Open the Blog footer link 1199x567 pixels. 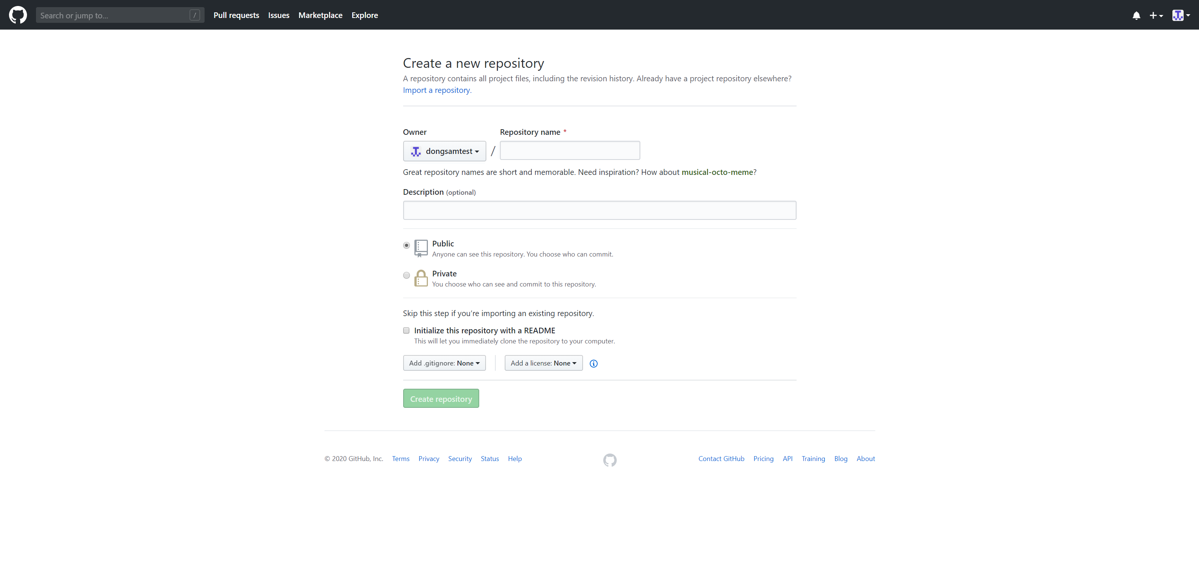coord(840,459)
